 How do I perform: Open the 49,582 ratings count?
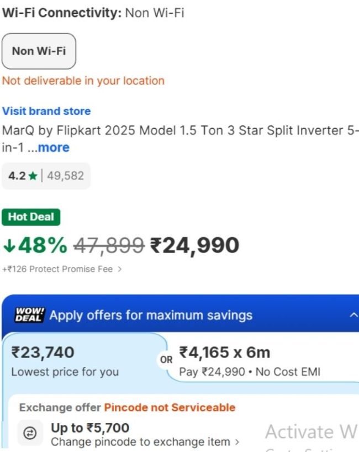point(65,176)
